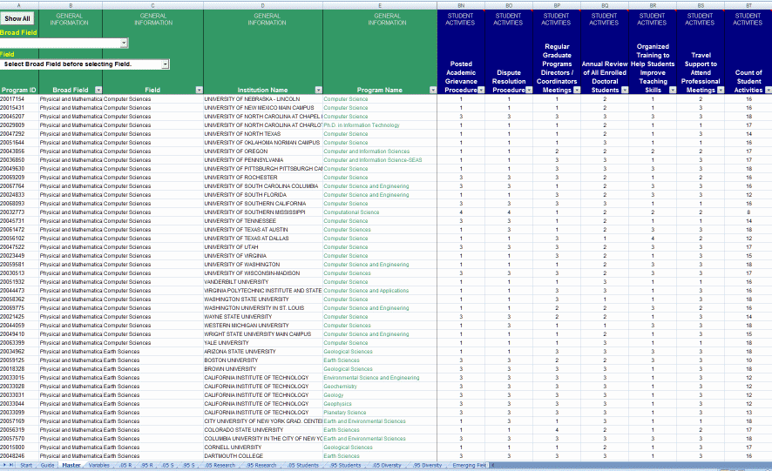Select COLORADO STATE UNIVERSITY cell
The height and width of the screenshot is (471, 772).
pos(263,430)
